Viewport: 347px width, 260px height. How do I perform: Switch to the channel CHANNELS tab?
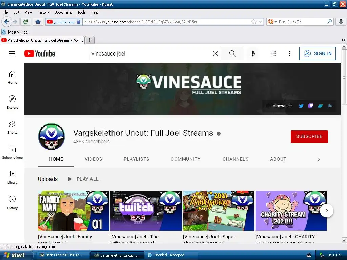[236, 159]
